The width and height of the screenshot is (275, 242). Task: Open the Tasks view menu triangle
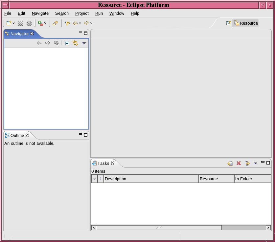256,163
